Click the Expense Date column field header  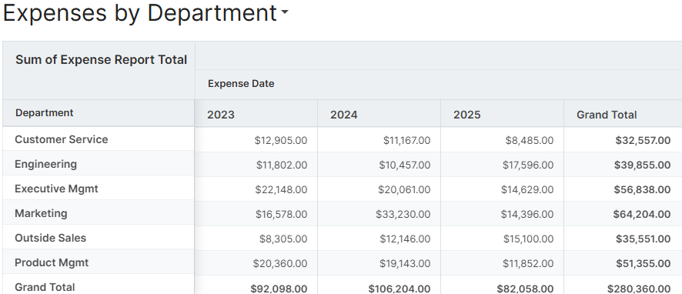click(241, 83)
